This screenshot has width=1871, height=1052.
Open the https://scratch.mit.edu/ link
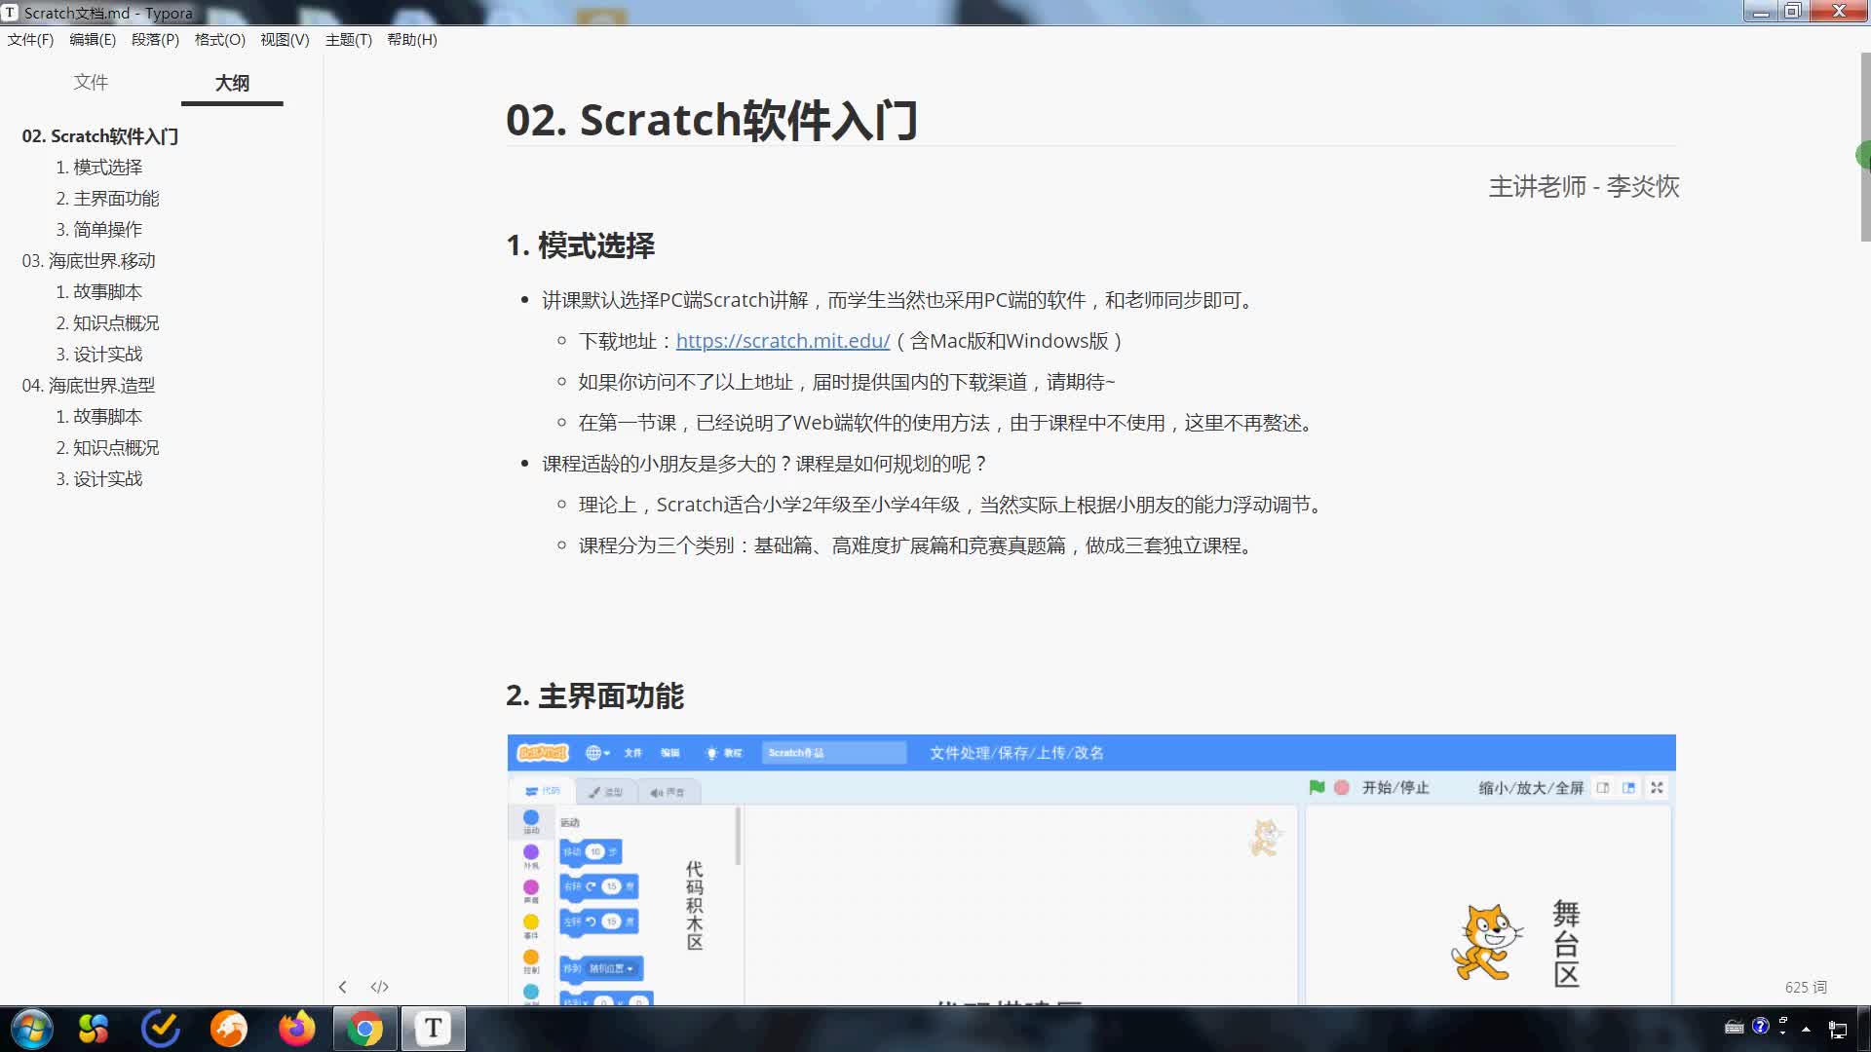[783, 341]
